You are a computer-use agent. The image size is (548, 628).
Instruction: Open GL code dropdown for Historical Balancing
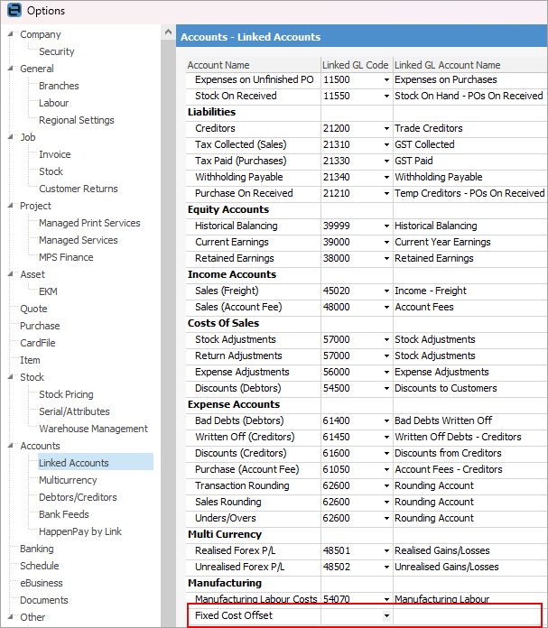point(386,226)
